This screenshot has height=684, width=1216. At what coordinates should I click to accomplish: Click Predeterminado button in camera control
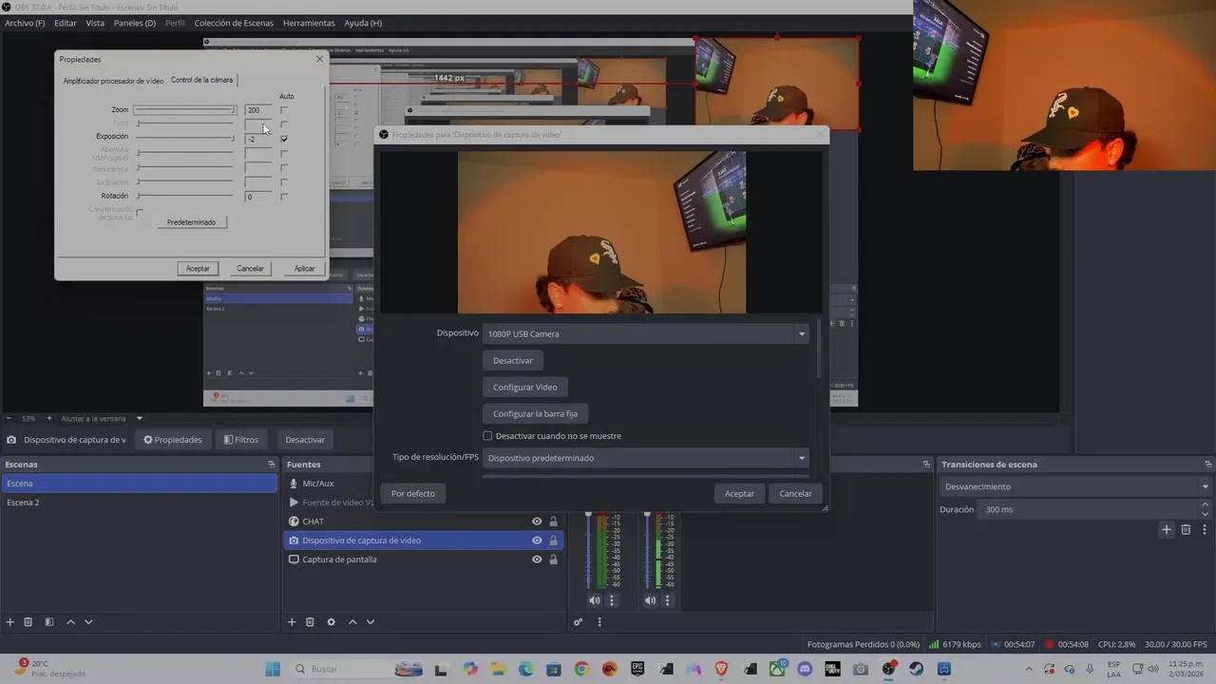click(191, 222)
